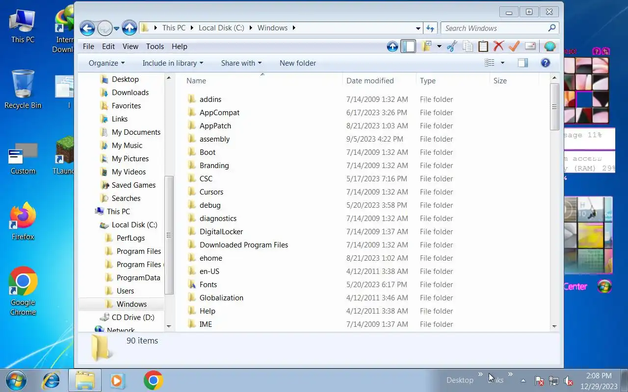
Task: Open the Share with dropdown
Action: pos(241,63)
